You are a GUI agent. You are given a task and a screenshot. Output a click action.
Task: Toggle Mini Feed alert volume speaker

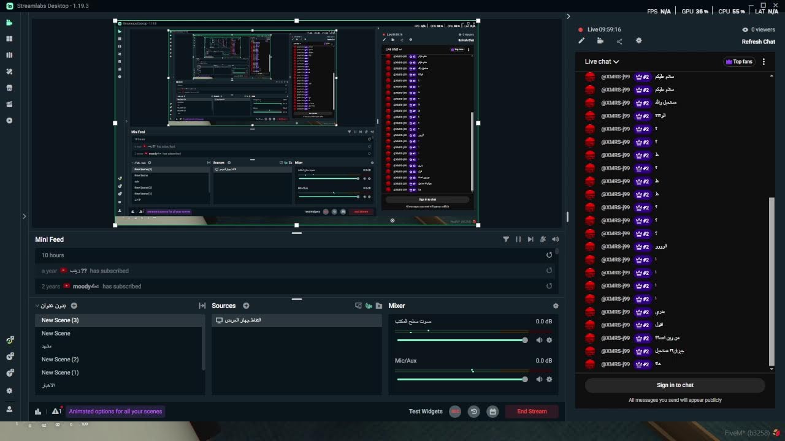pos(555,239)
